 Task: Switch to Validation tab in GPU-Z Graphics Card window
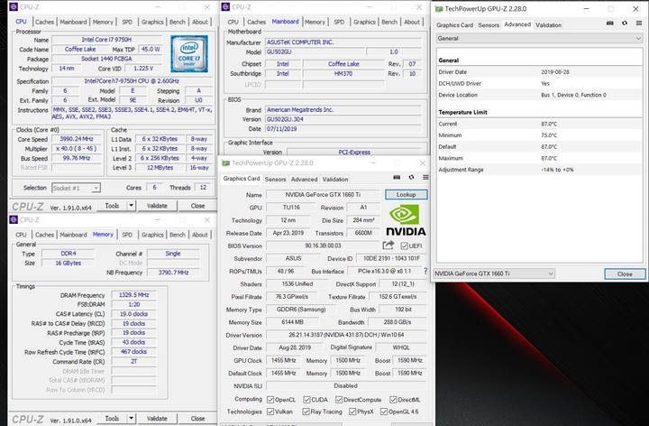point(334,179)
